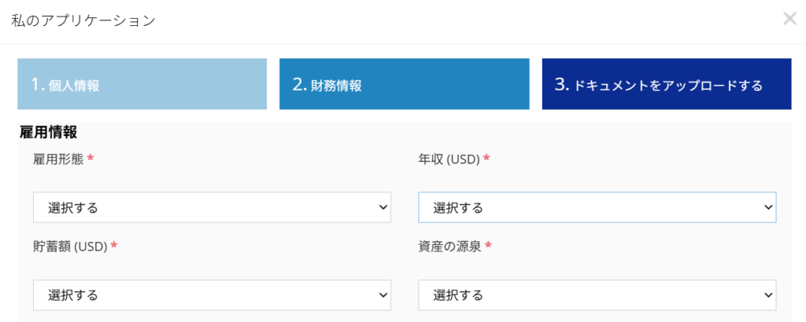The height and width of the screenshot is (322, 806).
Task: Click the 雇用情報 section heading
Action: pos(48,133)
